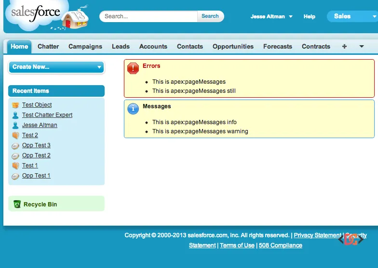Switch to the Chatter tab

48,46
